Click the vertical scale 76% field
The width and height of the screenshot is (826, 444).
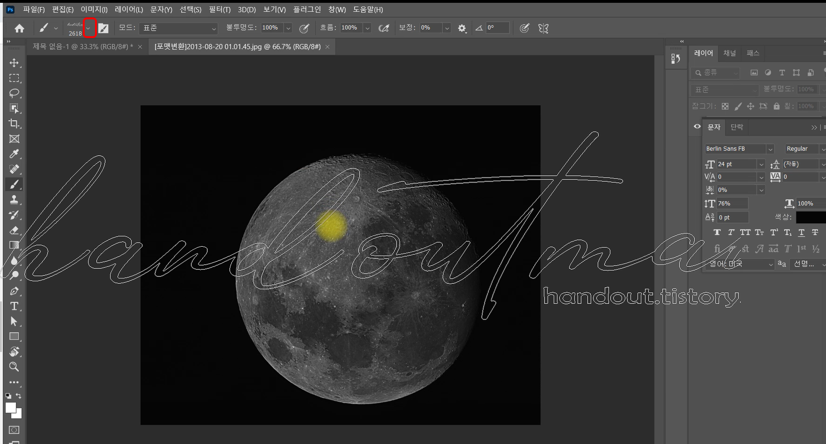click(732, 203)
